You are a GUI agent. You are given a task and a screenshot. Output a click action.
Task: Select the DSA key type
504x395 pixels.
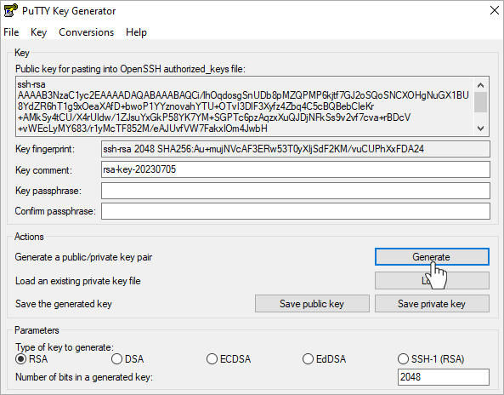(x=127, y=359)
